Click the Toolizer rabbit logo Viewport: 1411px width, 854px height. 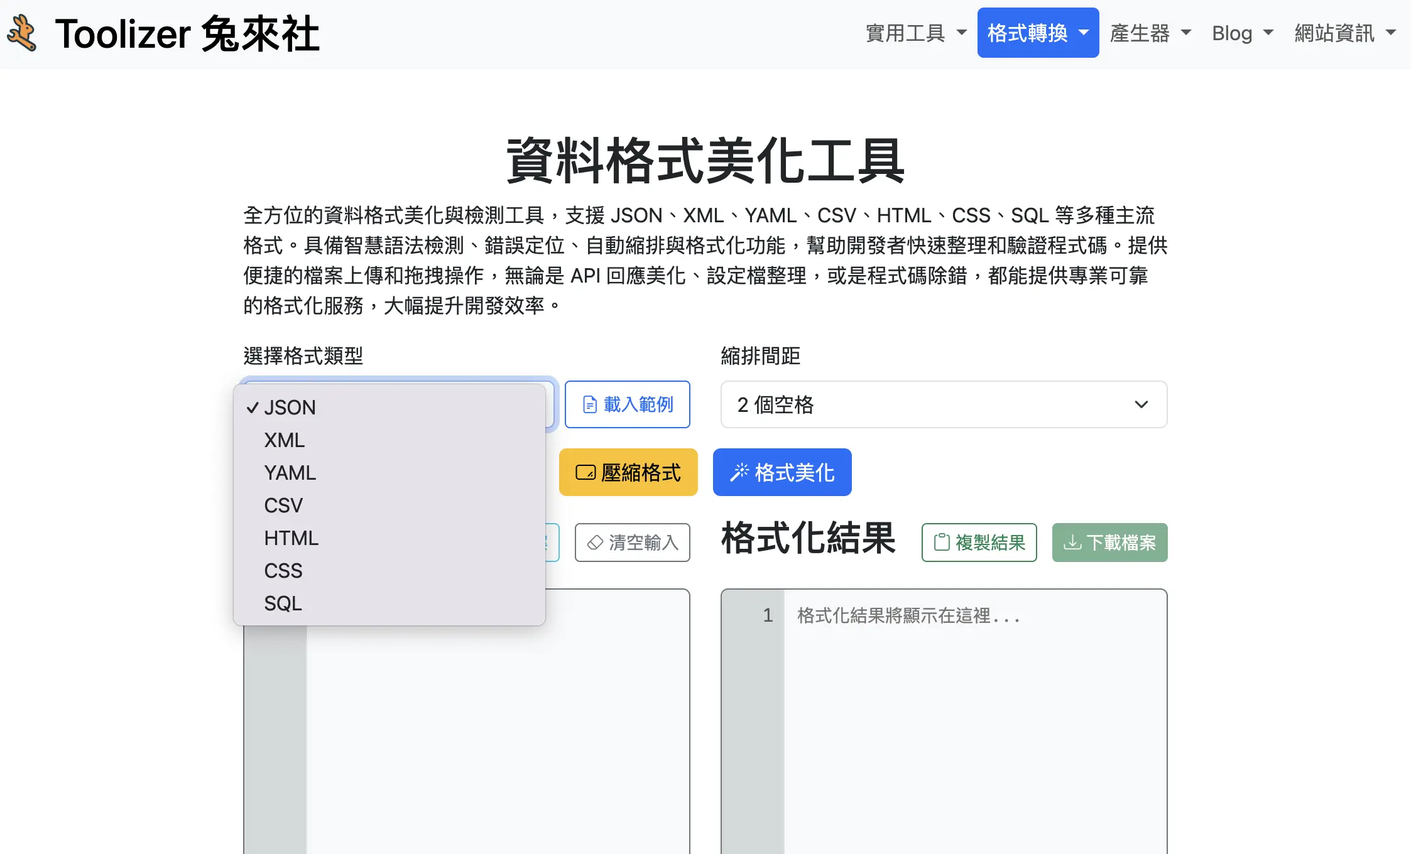(22, 32)
